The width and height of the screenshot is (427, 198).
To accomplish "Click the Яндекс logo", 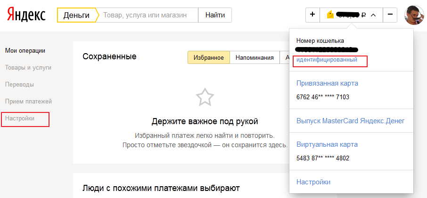I will 26,15.
